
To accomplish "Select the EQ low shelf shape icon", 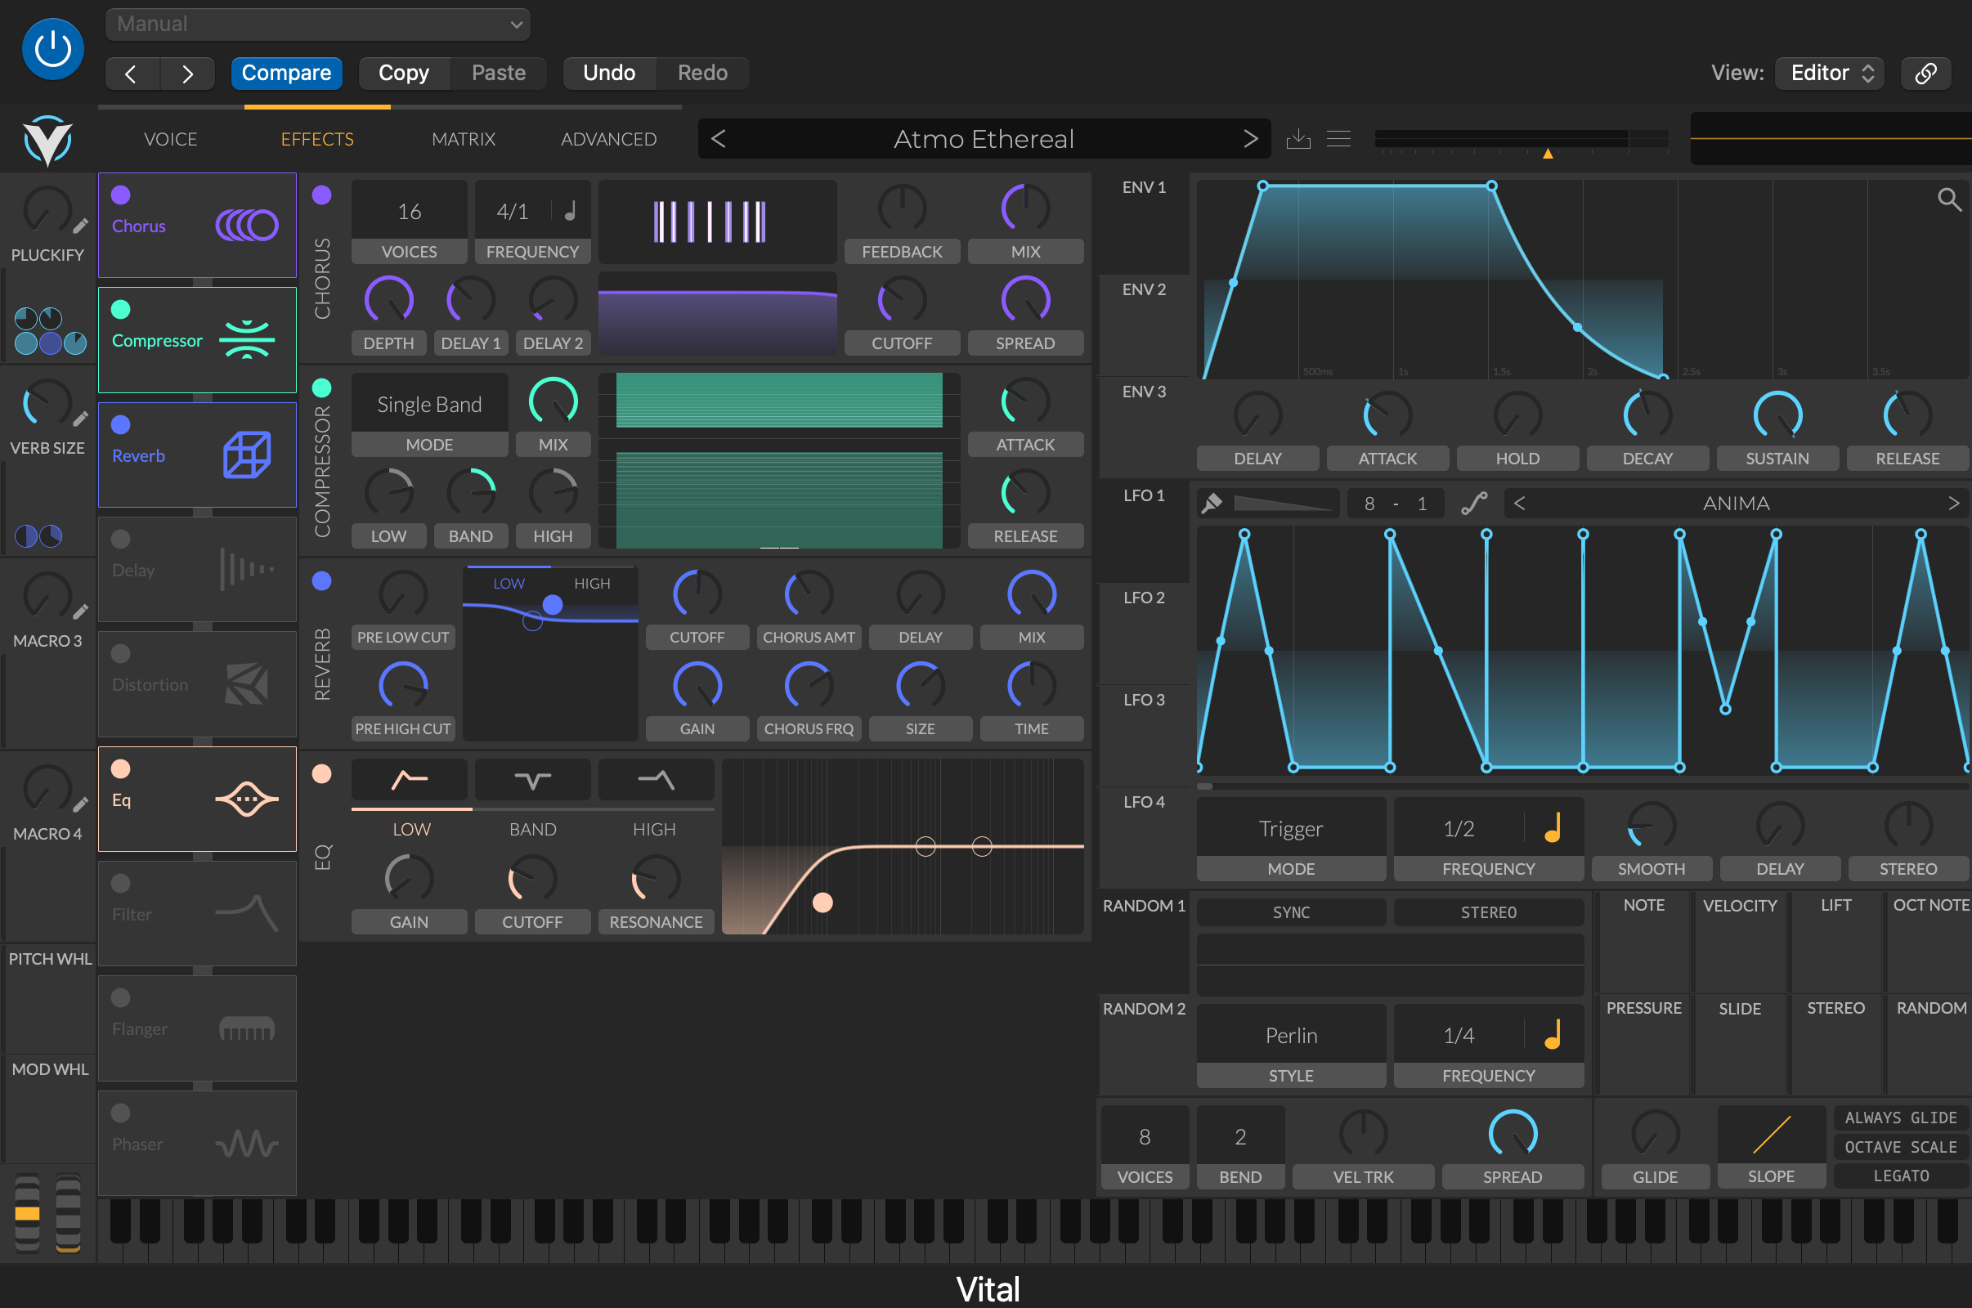I will click(410, 780).
